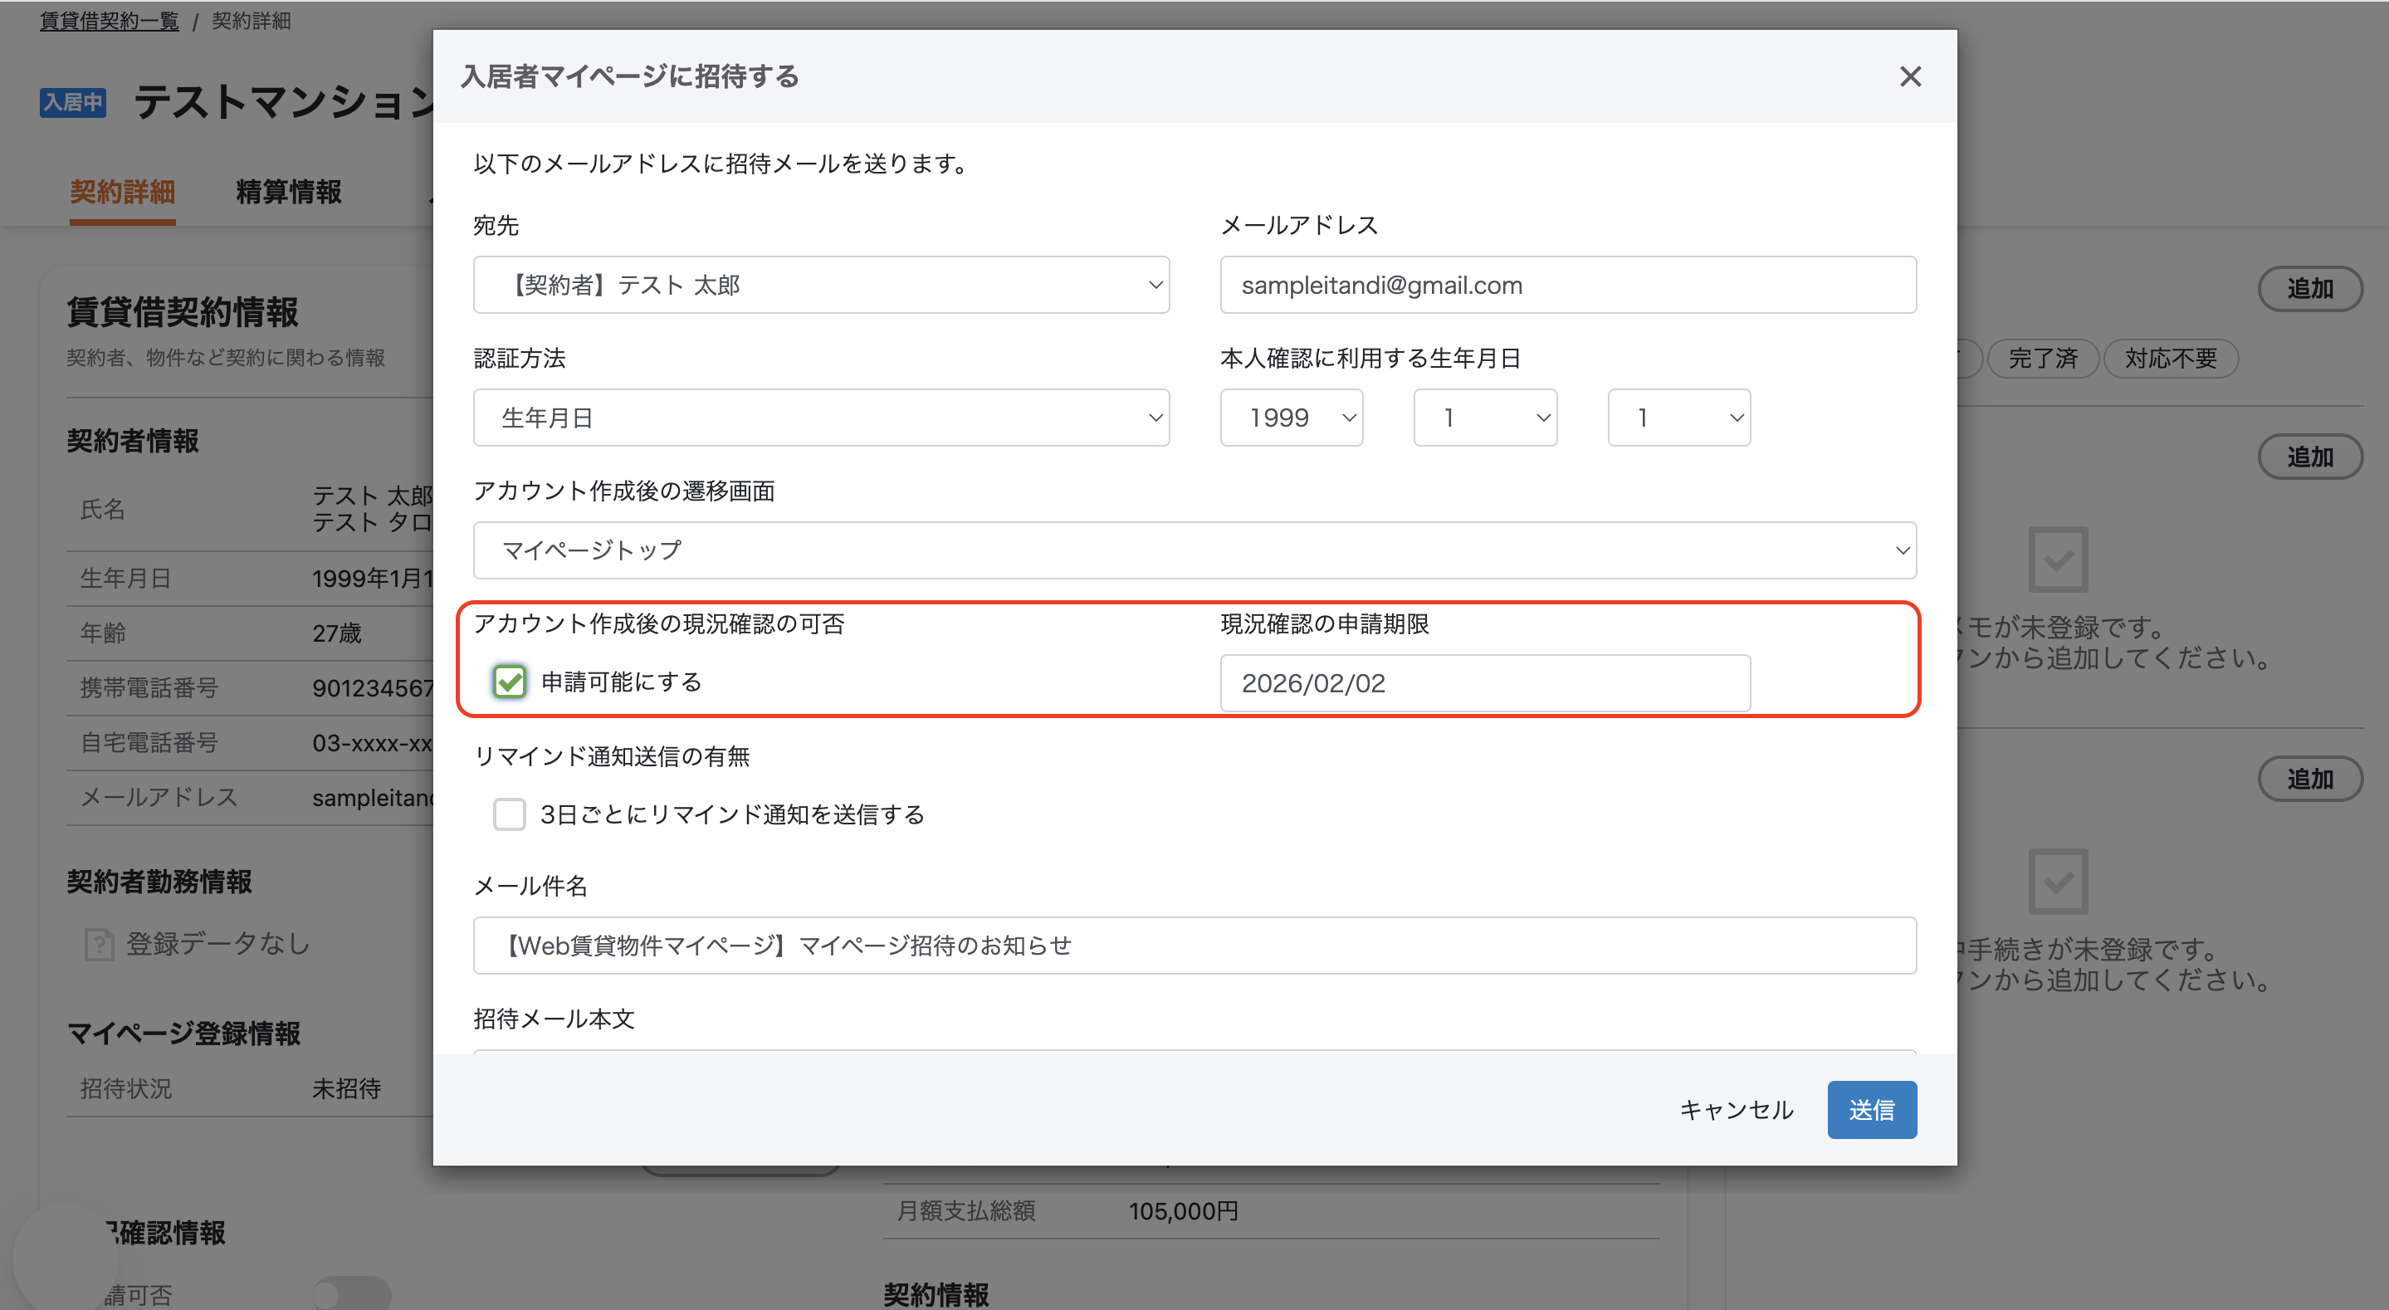
Task: Enable 3日ごとにリマインド通知を送信する checkbox
Action: coord(509,814)
